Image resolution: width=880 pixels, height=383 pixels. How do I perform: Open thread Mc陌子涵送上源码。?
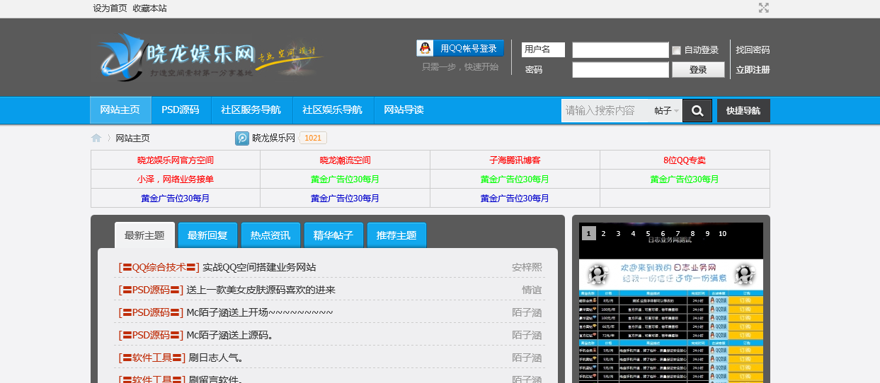229,335
